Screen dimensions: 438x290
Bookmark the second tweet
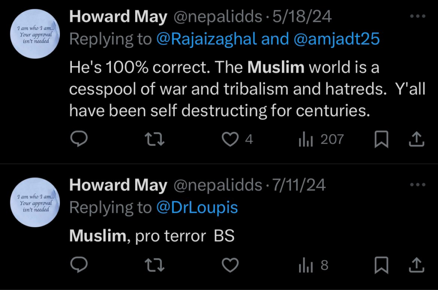coord(381,265)
